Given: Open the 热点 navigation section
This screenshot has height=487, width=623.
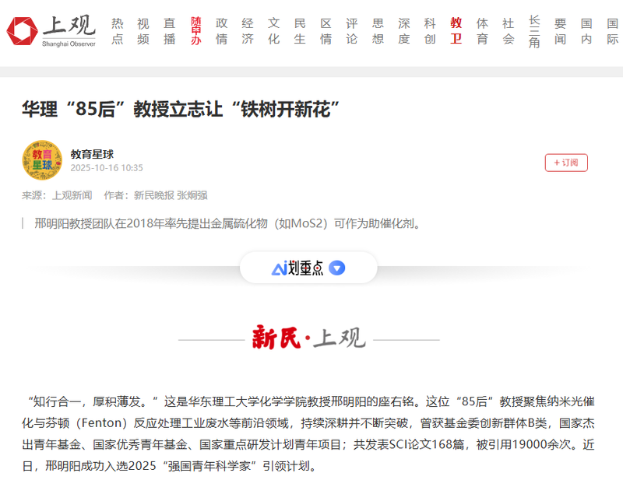Looking at the screenshot, I should pos(118,30).
